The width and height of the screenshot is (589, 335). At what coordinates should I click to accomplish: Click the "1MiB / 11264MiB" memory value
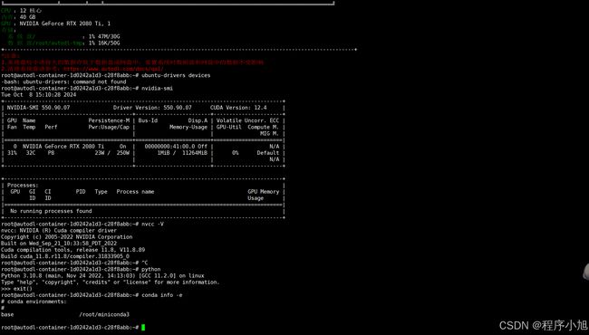tap(182, 153)
